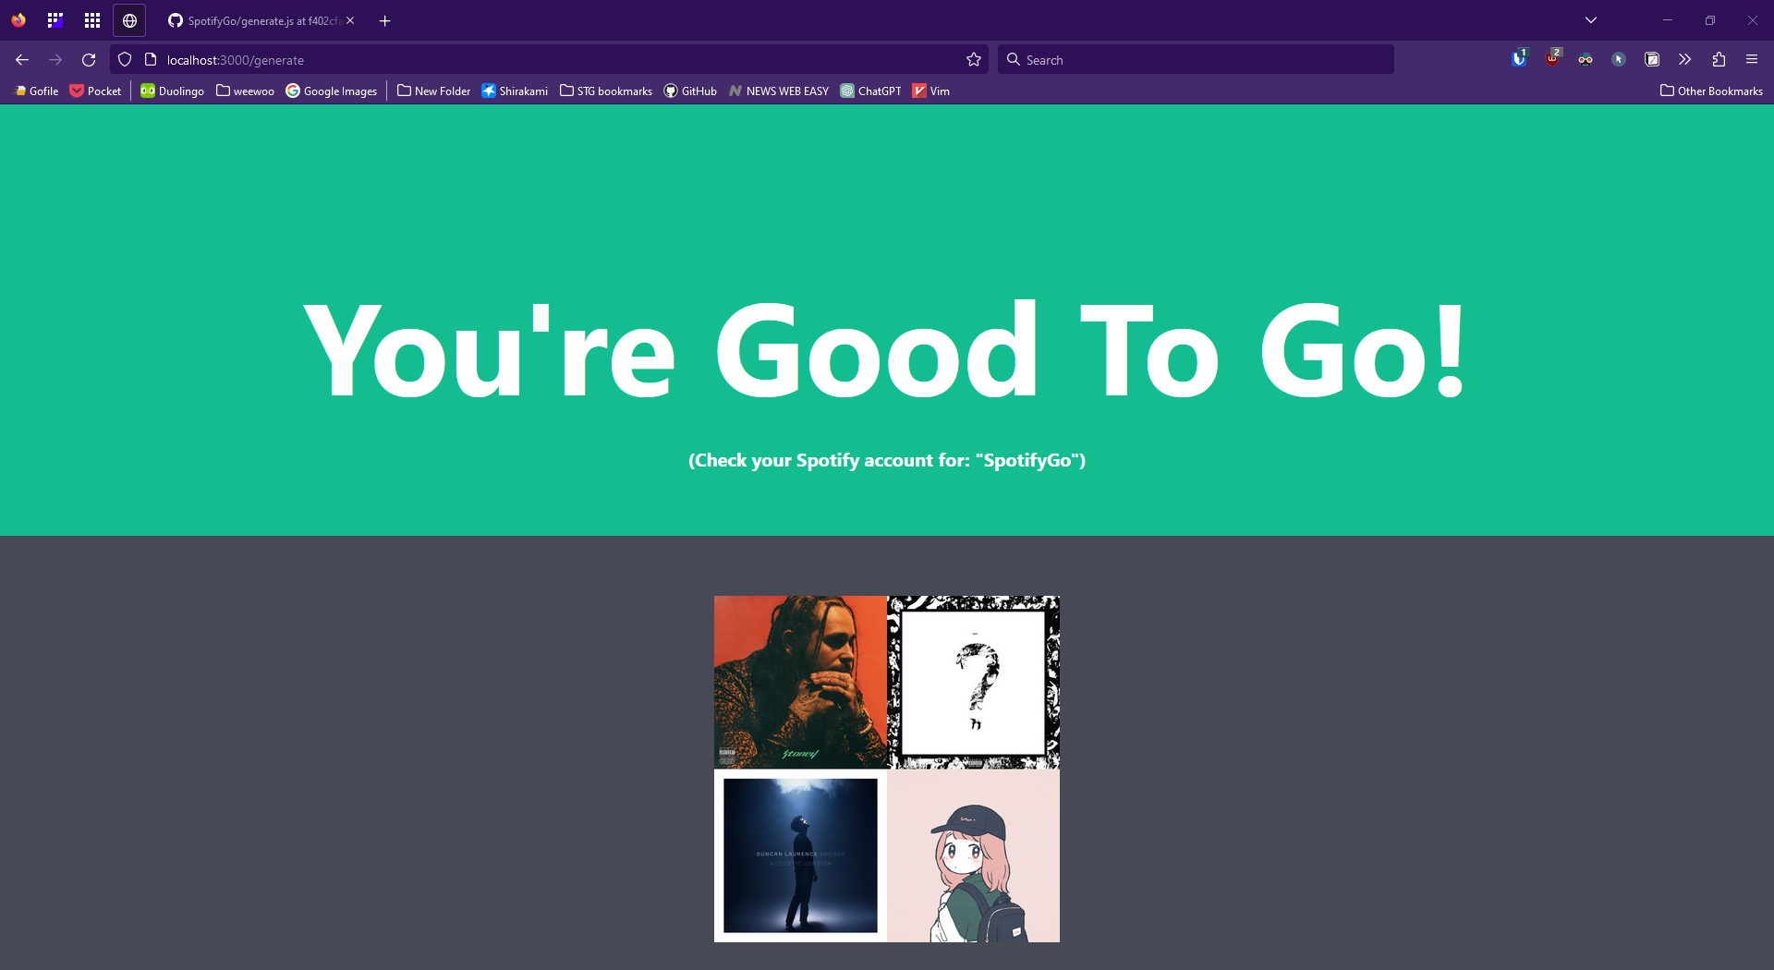Expand the Other Bookmarks folder
The height and width of the screenshot is (970, 1774).
coord(1711,91)
